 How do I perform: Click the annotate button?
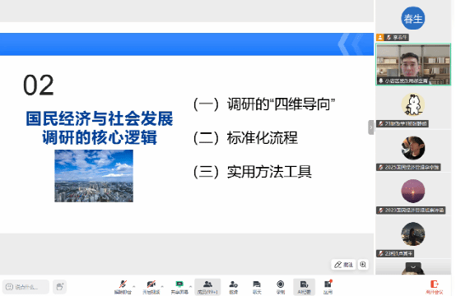click(343, 264)
